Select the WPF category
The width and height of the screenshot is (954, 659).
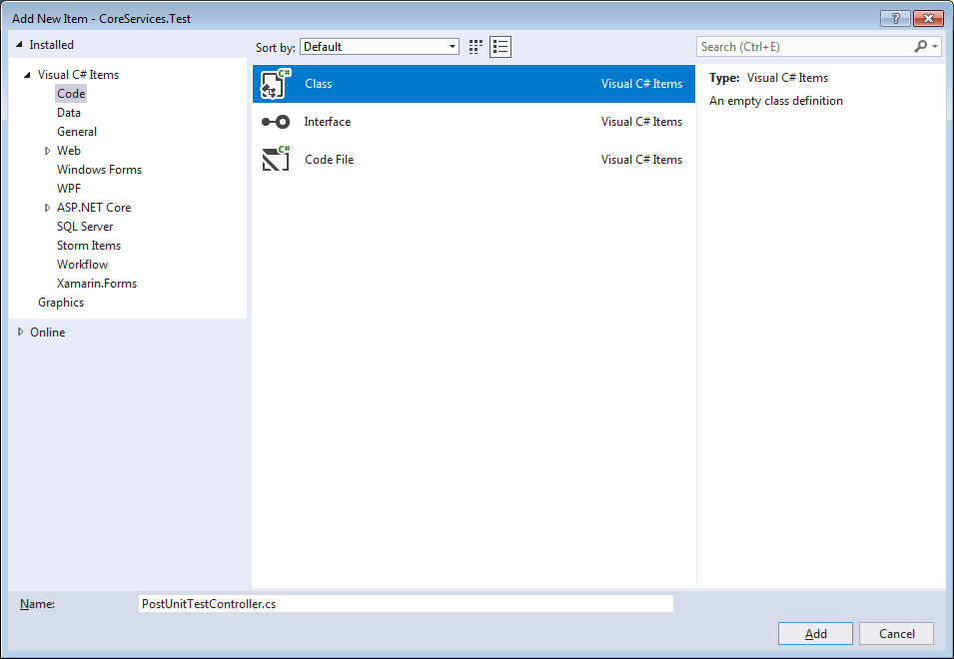(x=69, y=189)
